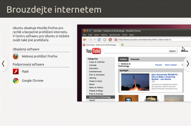Screen dimensions: 191x126
Task: Click the Browse link on YouTube
Action: point(185,51)
